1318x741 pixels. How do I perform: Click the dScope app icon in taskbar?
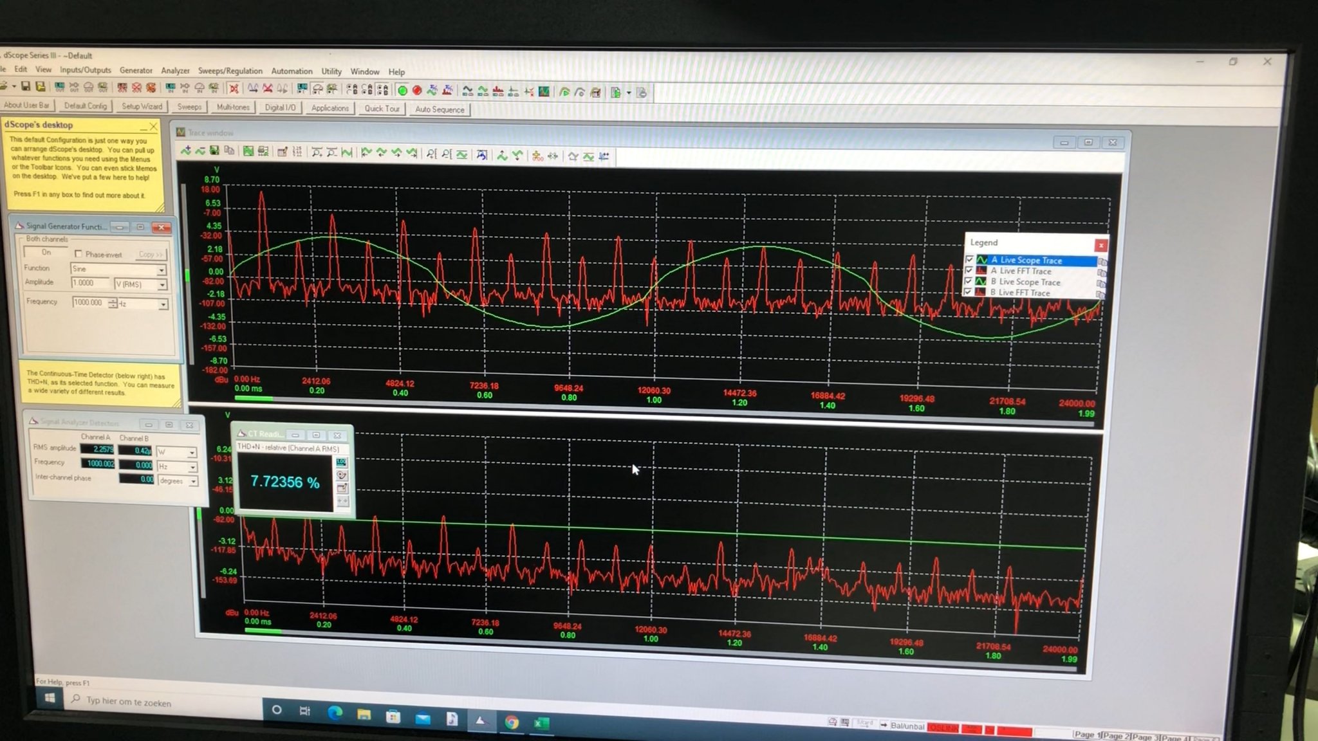(480, 721)
